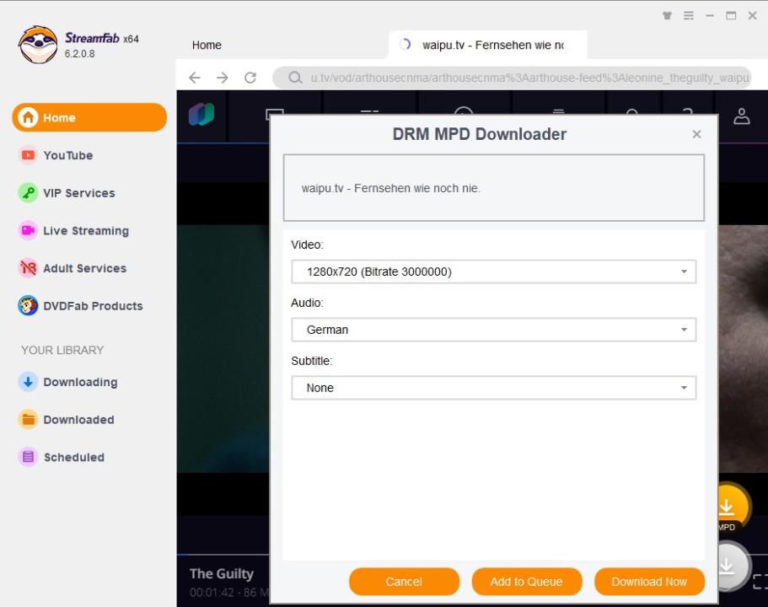
Task: Open the Adult Services section
Action: (29, 268)
